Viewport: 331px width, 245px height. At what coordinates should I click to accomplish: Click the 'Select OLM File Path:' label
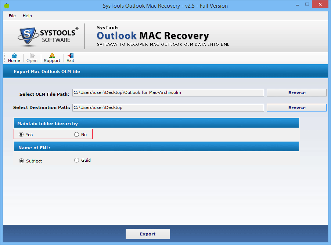click(44, 94)
